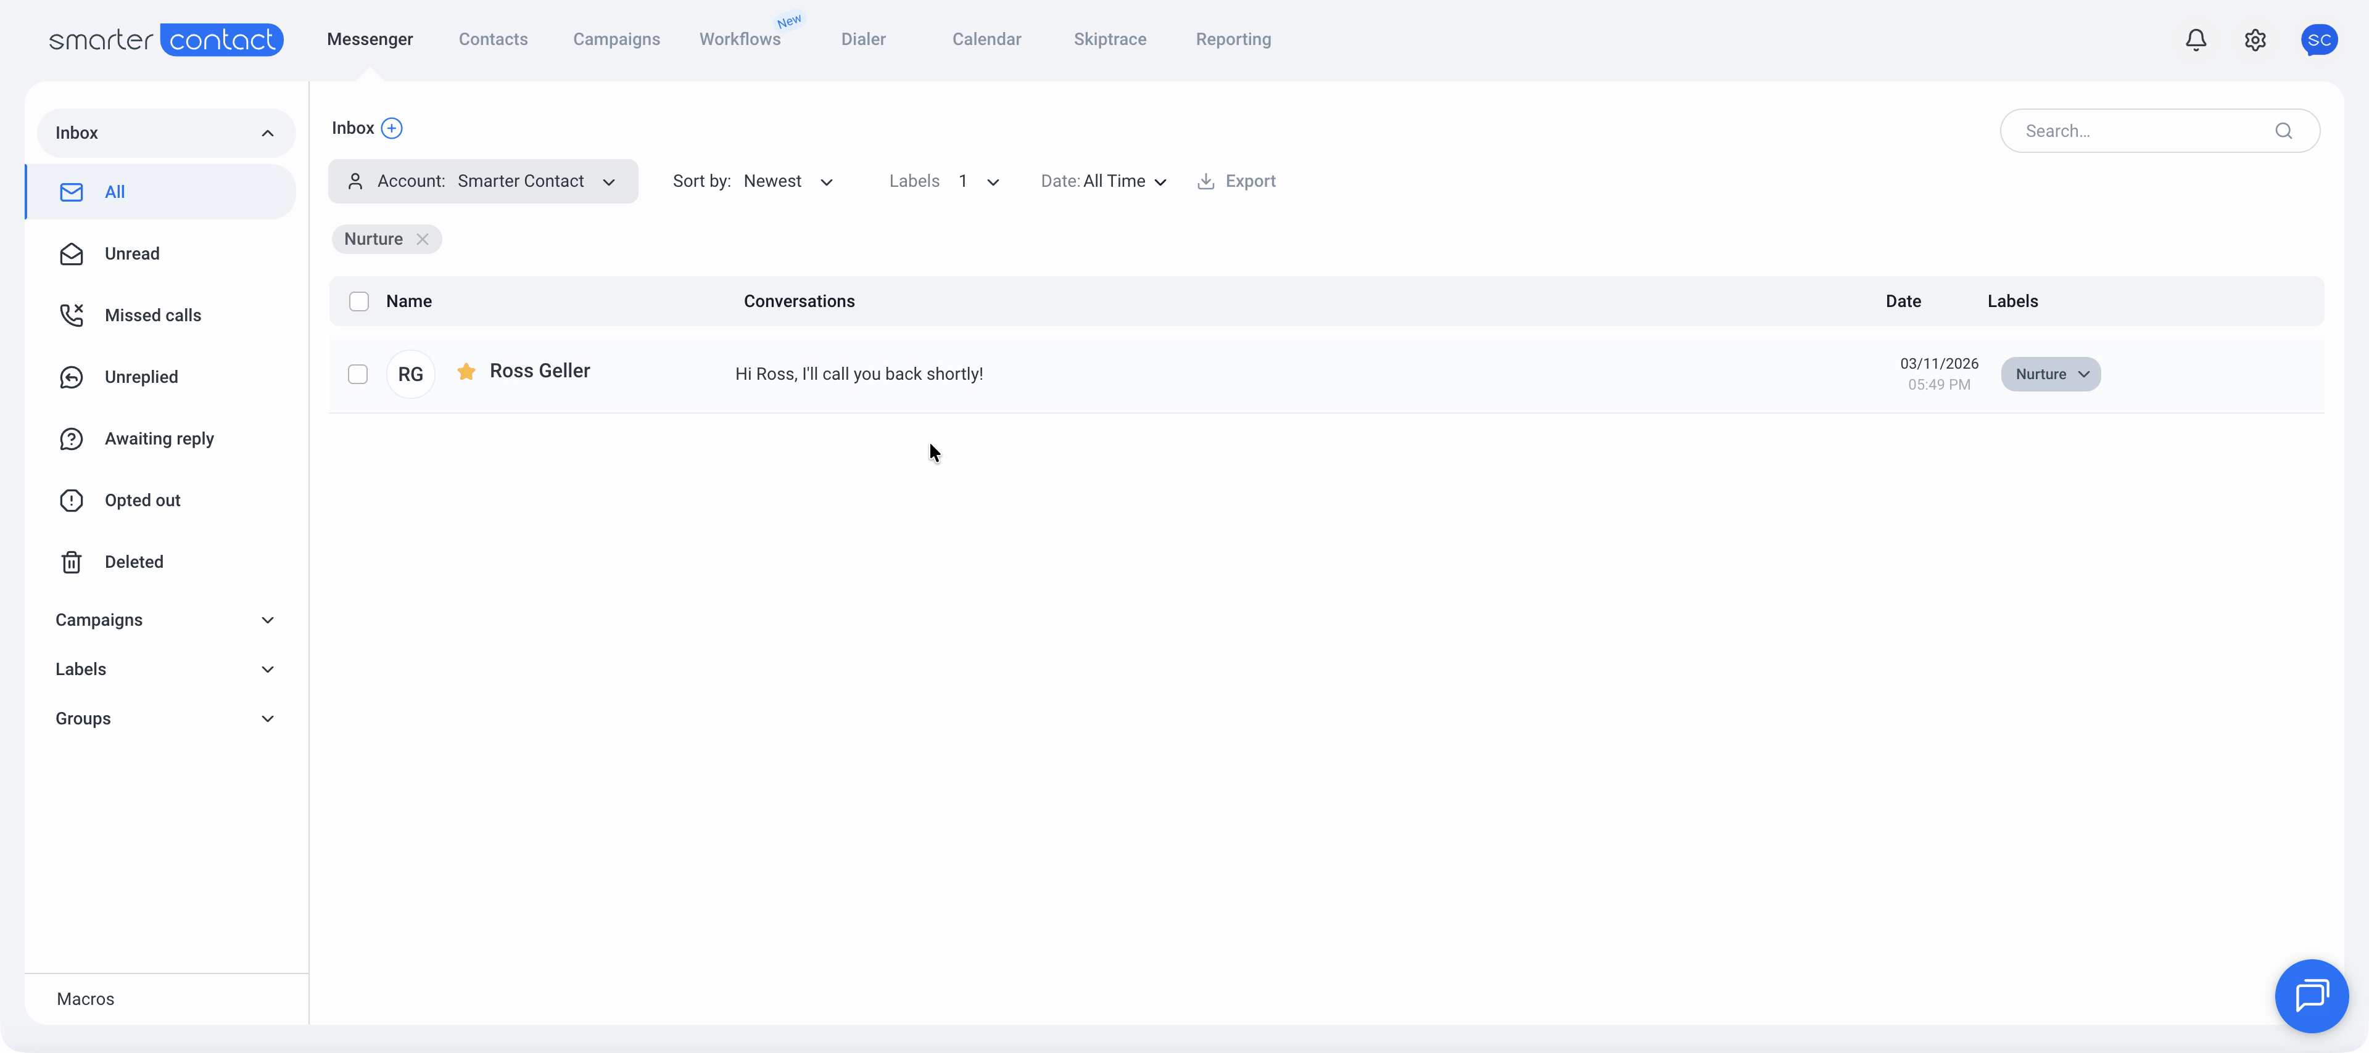
Task: Collapse the Inbox section
Action: pos(267,133)
